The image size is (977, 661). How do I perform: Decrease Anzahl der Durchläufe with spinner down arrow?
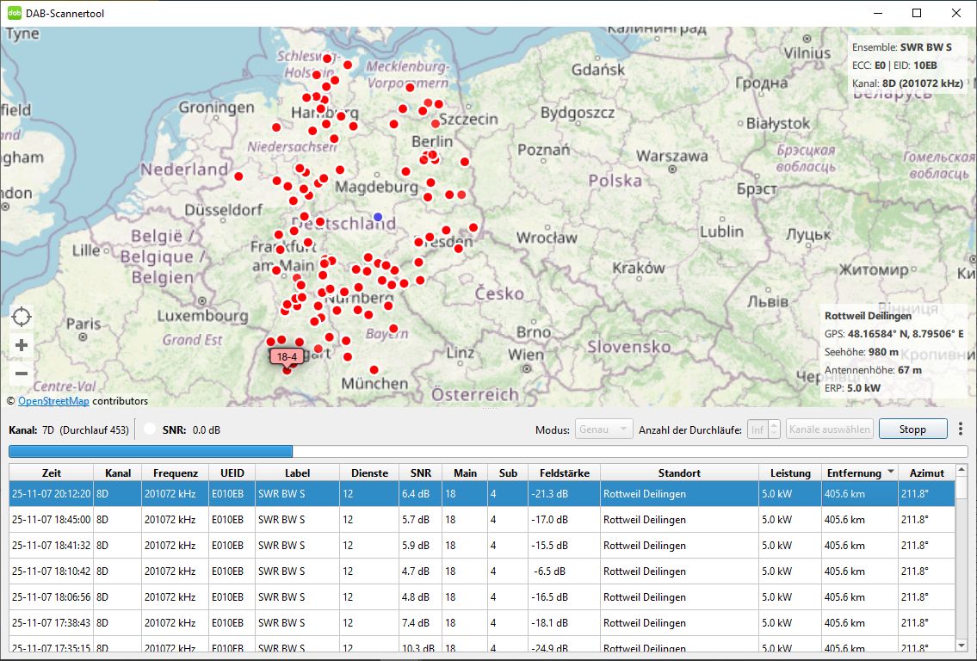(774, 433)
